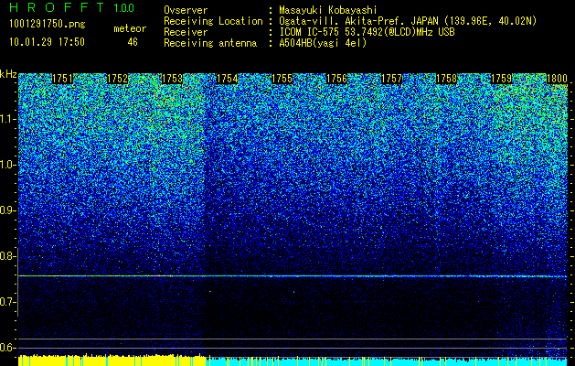Image resolution: width=575 pixels, height=366 pixels.
Task: Click the 1753 time marker
Action: (172, 79)
